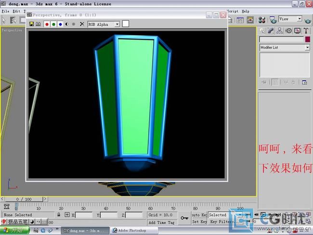Image resolution: width=313 pixels, height=235 pixels.
Task: Switch to Adobe Photoshop in the taskbar
Action: 134,230
